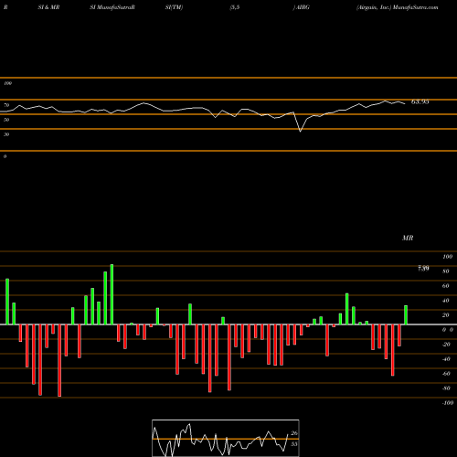Click the ') AIRG' ticker label

pos(301,7)
